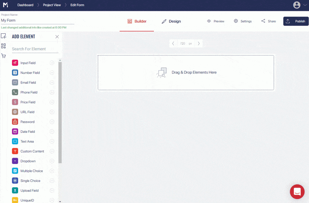This screenshot has height=203, width=309.
Task: Share the form
Action: pyautogui.click(x=268, y=21)
